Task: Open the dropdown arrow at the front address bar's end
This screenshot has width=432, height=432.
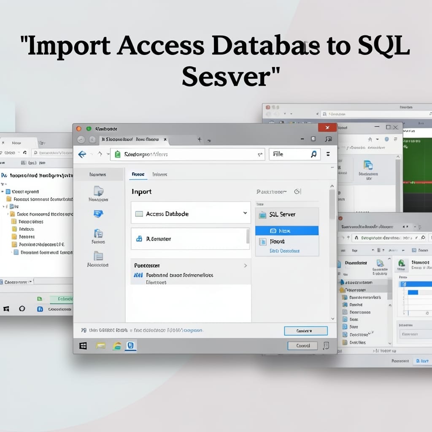Action: 260,154
